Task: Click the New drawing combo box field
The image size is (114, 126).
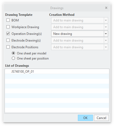Action: [78, 34]
